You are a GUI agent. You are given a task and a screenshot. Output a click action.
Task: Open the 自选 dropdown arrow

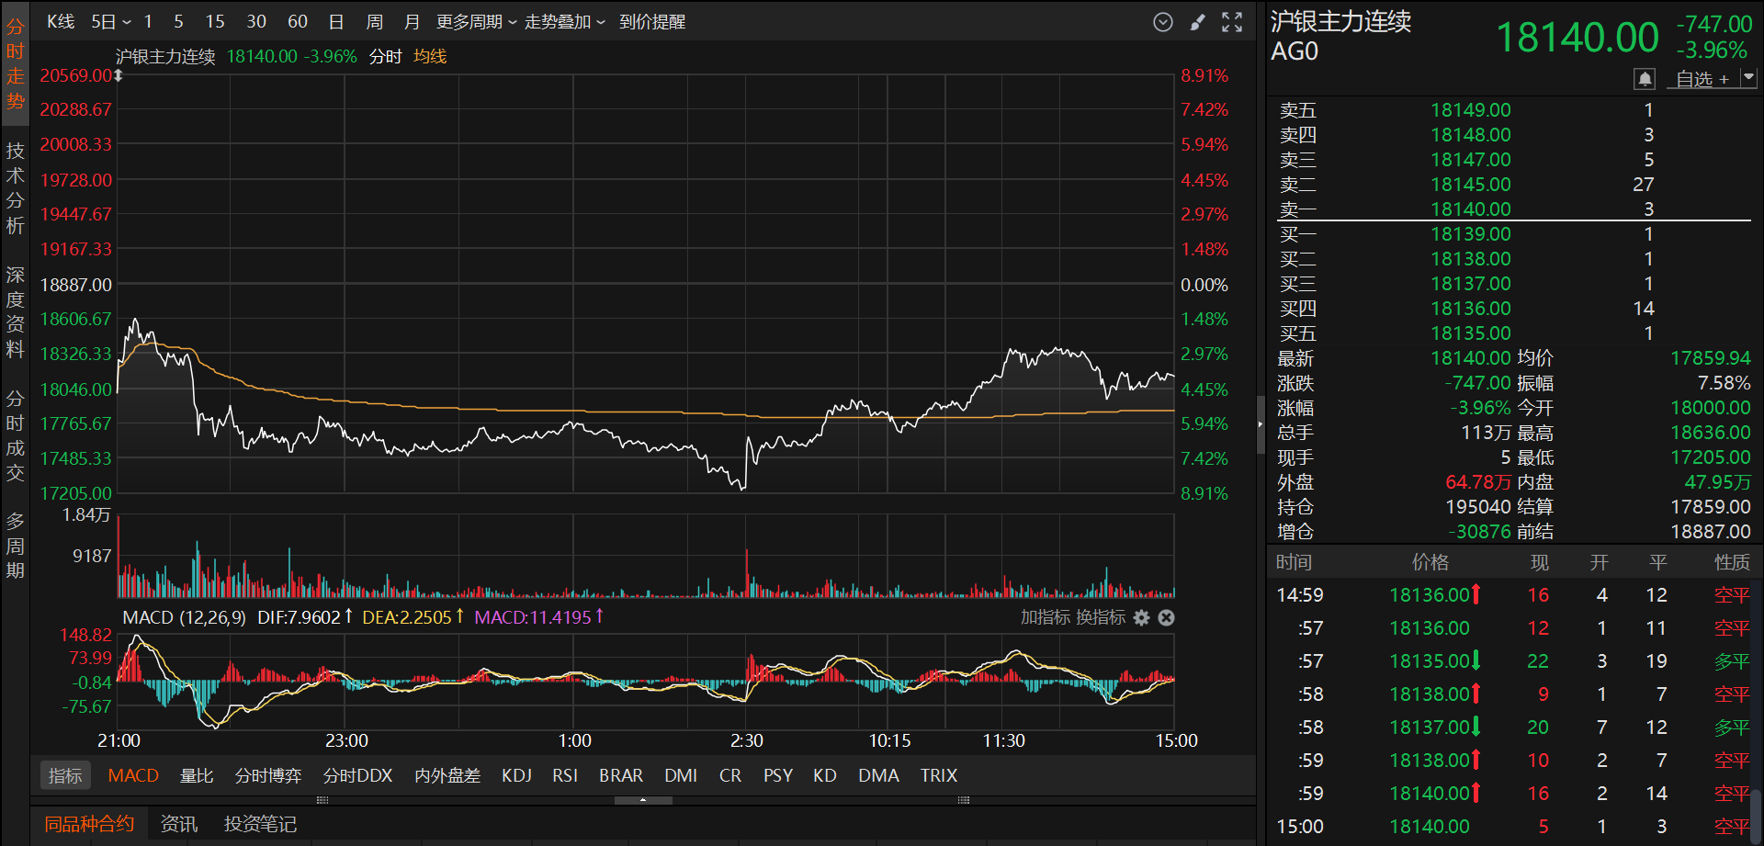1747,79
